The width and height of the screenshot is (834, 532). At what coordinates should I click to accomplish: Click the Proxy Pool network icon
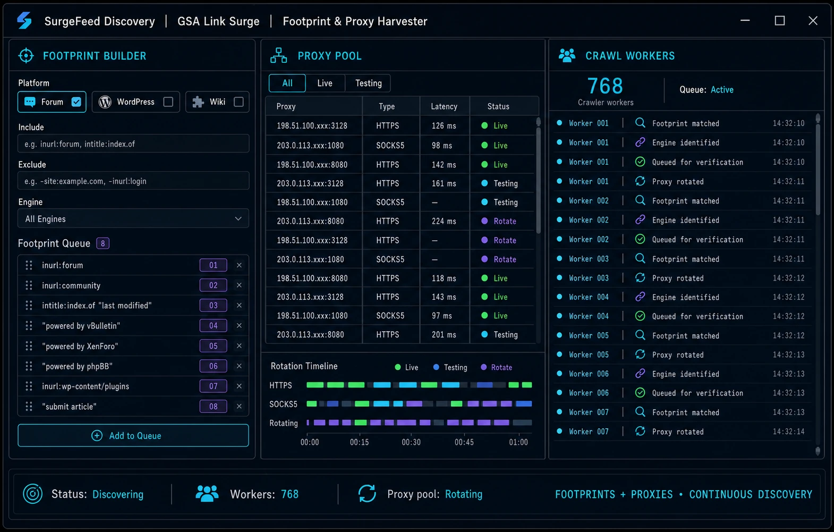pos(278,55)
